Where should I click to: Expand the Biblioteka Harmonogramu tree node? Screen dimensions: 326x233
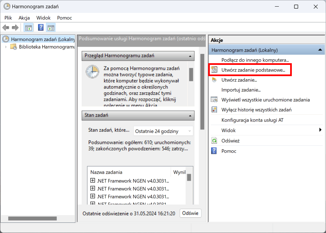tap(6, 47)
